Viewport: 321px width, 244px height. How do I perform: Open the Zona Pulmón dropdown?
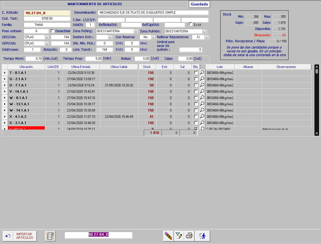[204, 32]
